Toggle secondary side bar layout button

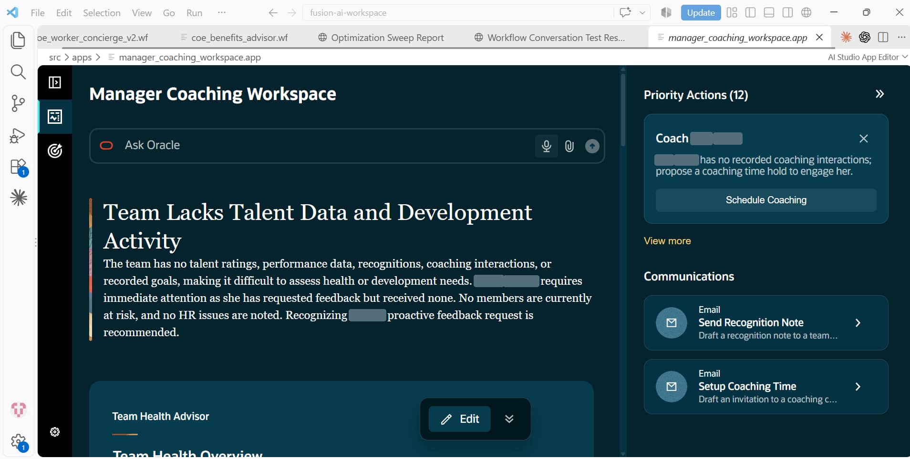(787, 13)
